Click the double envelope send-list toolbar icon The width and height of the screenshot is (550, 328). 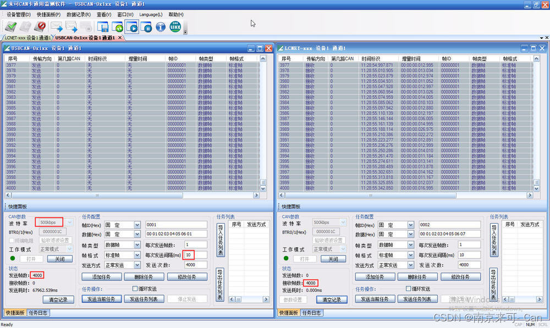click(x=71, y=26)
